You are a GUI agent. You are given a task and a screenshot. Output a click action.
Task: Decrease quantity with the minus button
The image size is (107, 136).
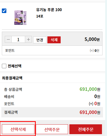point(8,39)
